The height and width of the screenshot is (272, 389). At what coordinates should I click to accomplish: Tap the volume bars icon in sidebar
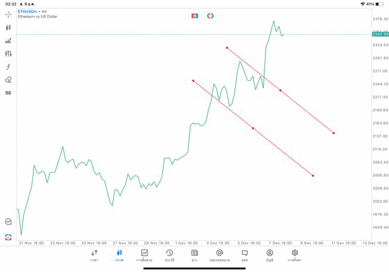[x=9, y=41]
